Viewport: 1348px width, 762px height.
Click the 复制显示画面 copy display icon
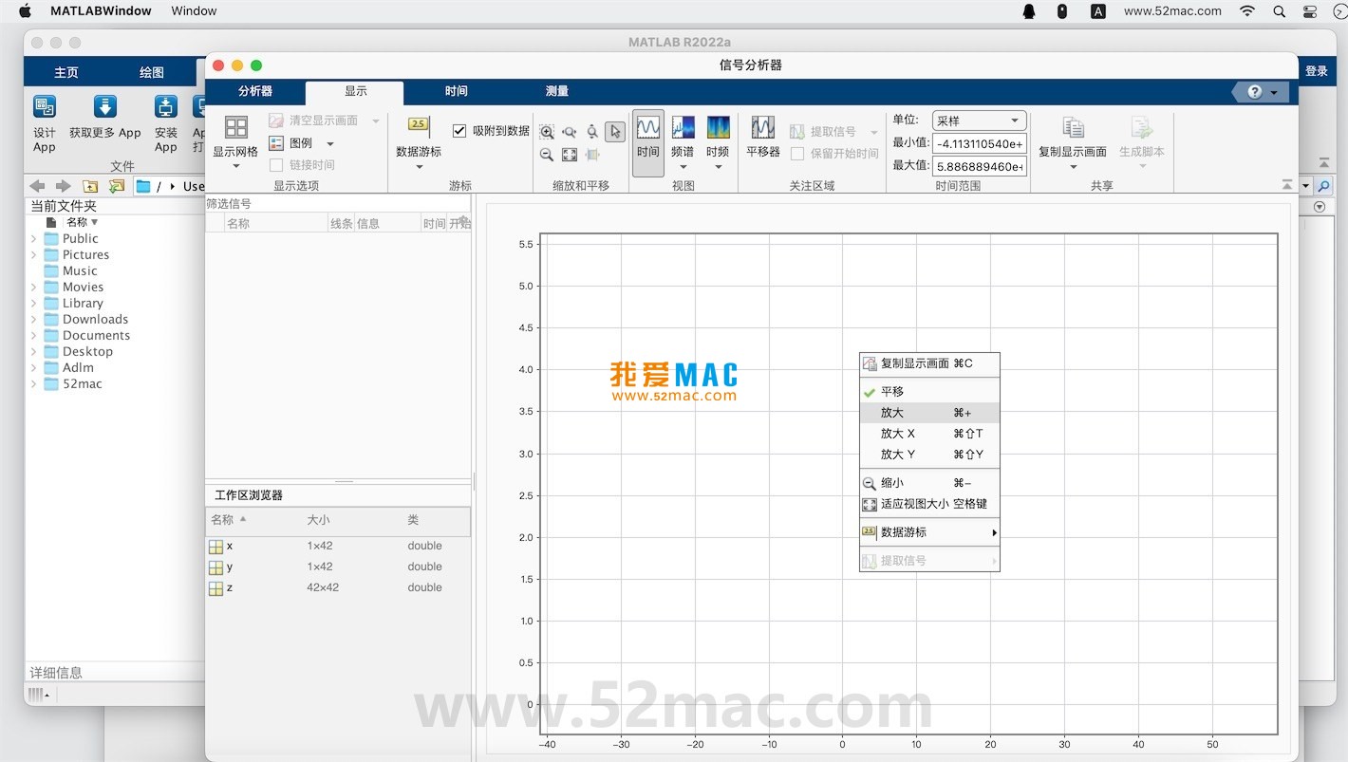tap(1073, 128)
